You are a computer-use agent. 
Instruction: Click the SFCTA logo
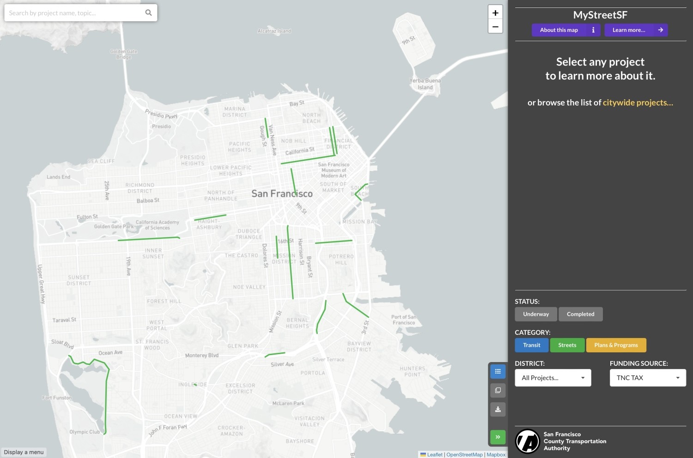pyautogui.click(x=528, y=441)
